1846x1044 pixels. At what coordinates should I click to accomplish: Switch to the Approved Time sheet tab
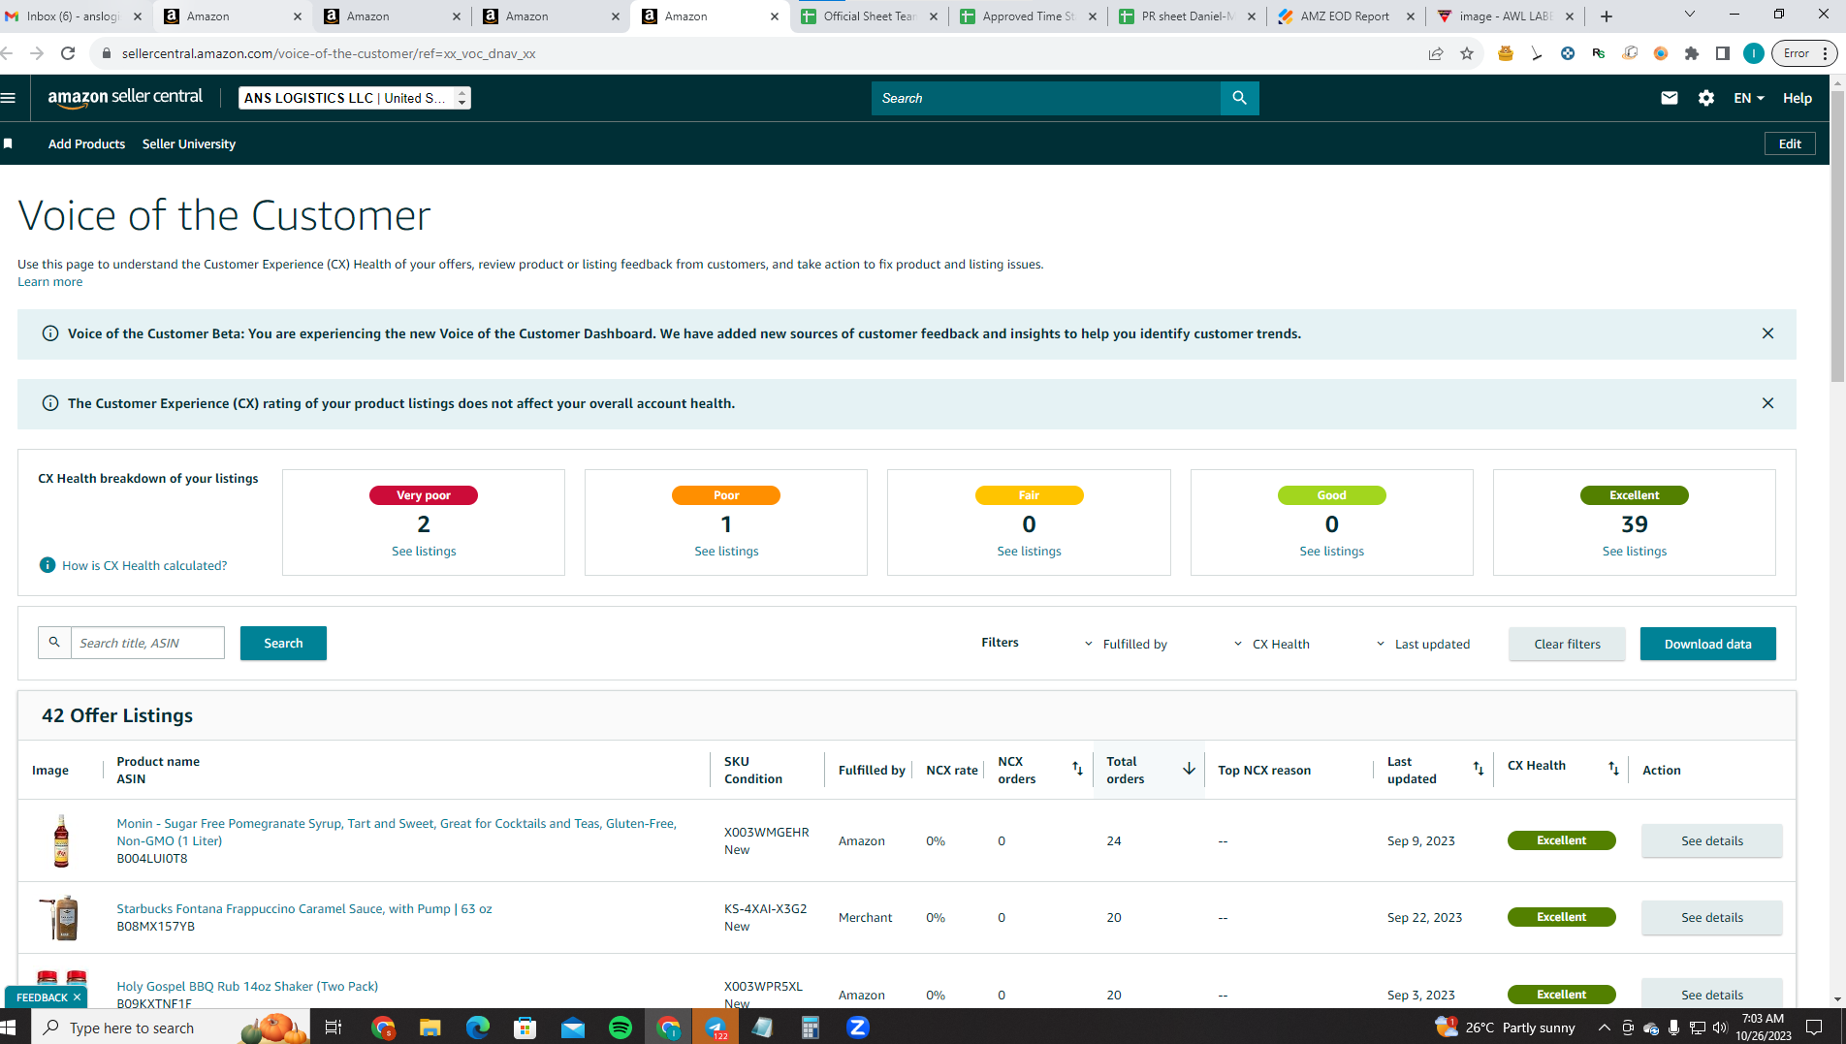click(1029, 16)
